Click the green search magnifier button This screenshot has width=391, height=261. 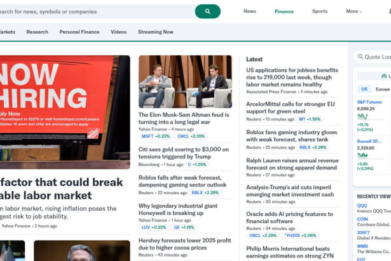[207, 11]
